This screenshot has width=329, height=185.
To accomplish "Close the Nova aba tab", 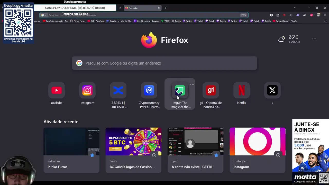I will (159, 8).
